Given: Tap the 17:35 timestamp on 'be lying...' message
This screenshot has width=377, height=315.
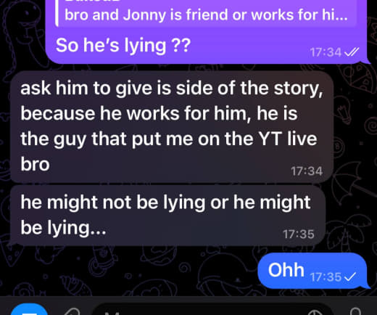Looking at the screenshot, I should point(299,234).
